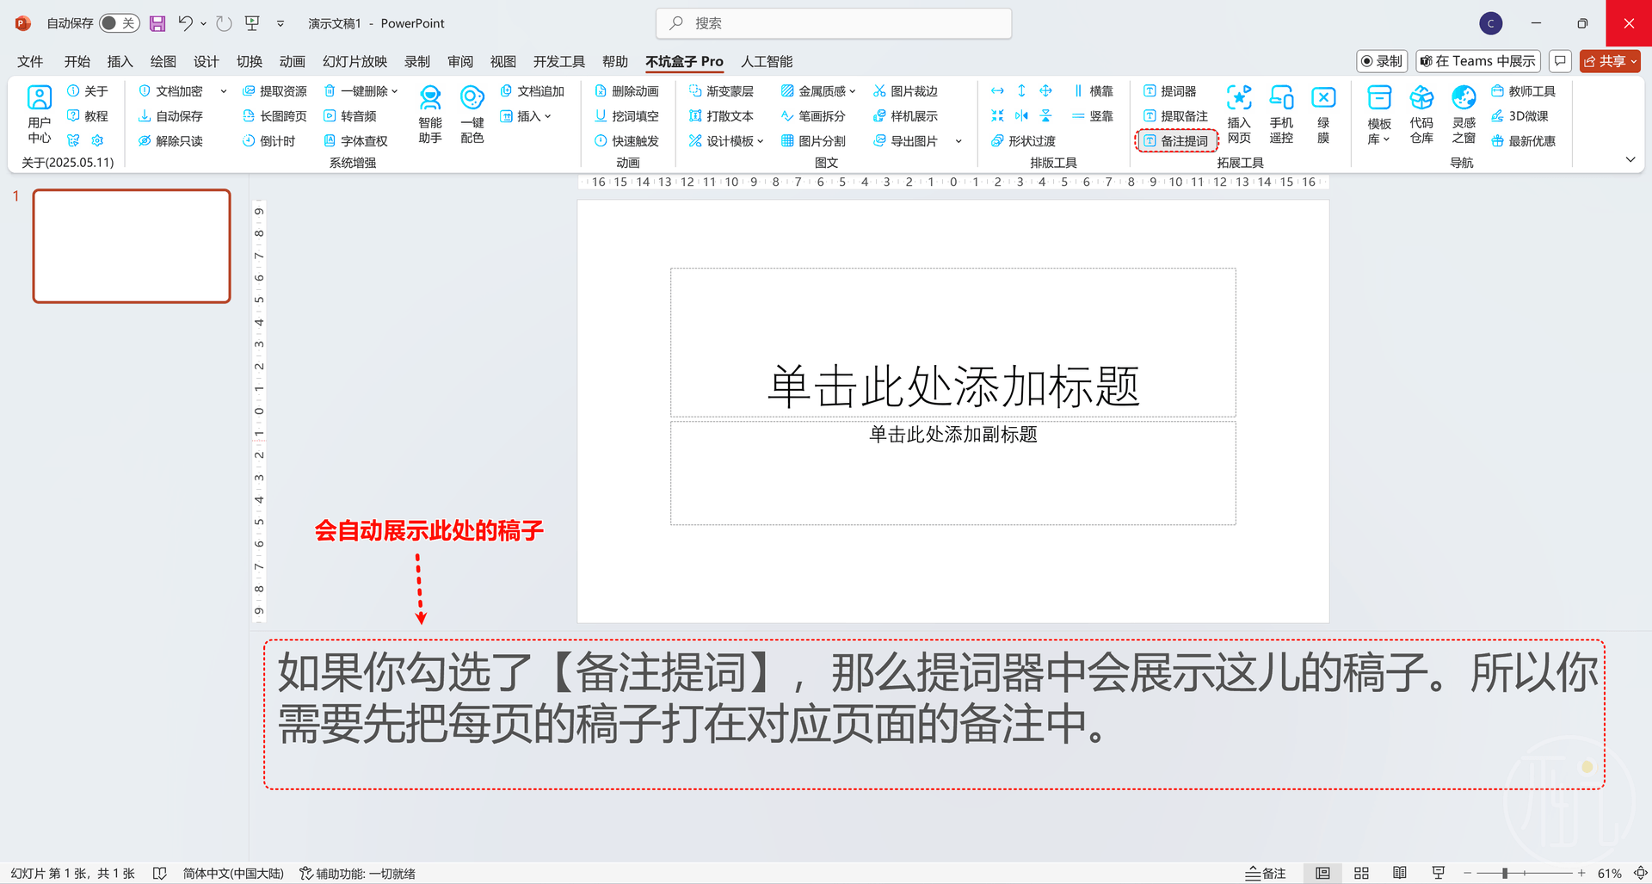Open 用户中心 user center
The width and height of the screenshot is (1652, 884).
pyautogui.click(x=39, y=114)
